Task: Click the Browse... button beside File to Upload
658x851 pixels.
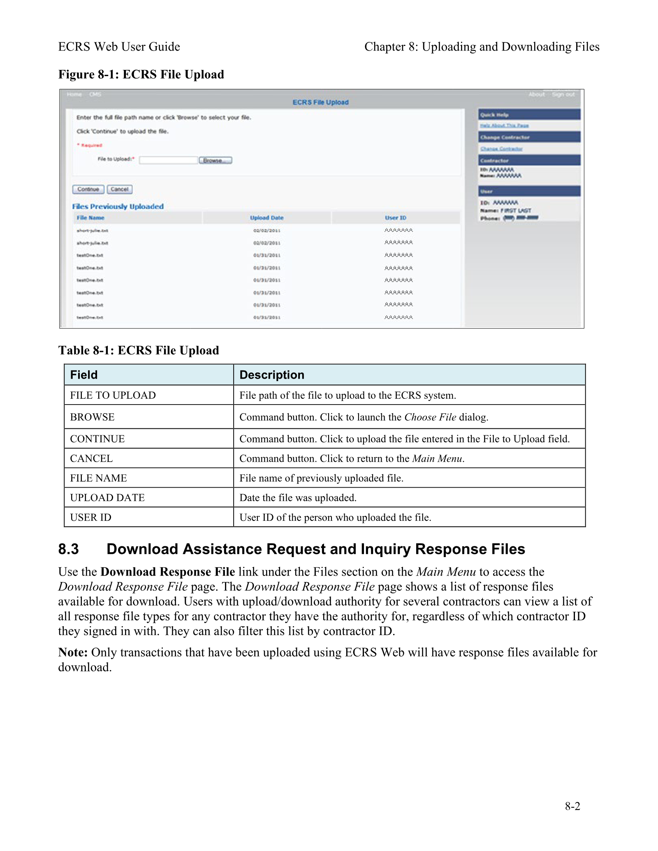Action: coord(215,160)
